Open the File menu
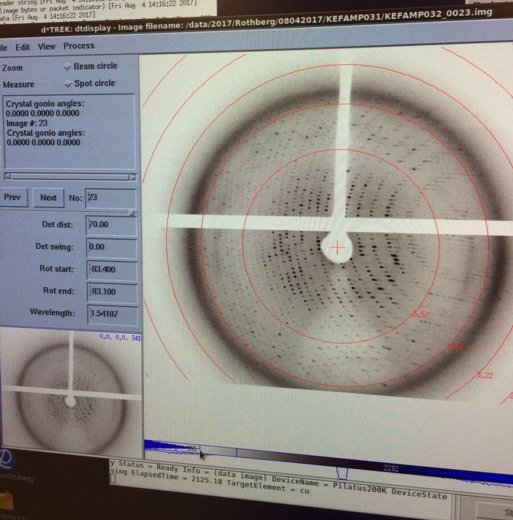 coord(3,46)
